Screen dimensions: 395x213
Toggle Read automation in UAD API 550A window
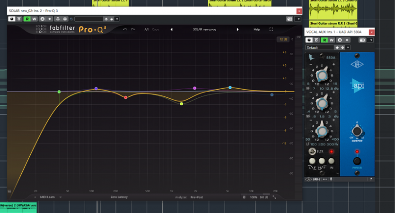point(325,40)
